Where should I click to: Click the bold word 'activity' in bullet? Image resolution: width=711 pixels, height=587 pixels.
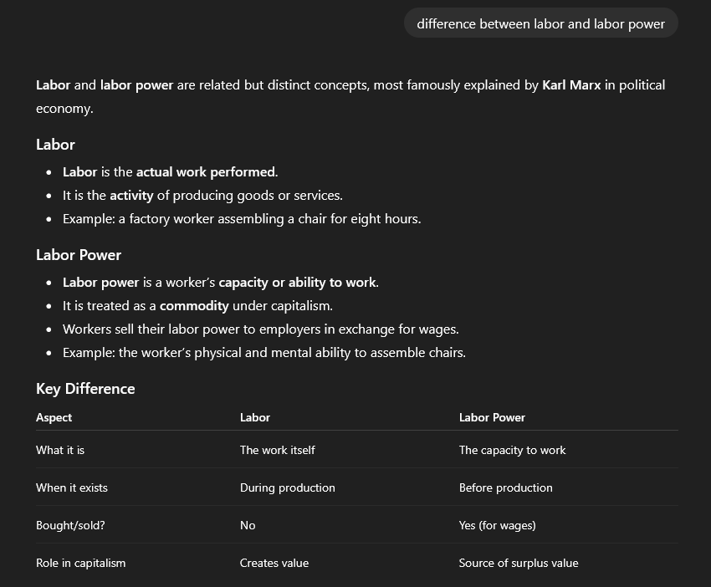131,195
